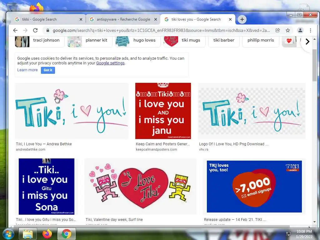The image size is (320, 240).
Task: Click the Firefox desktop shortcut icon
Action: (37, 7)
